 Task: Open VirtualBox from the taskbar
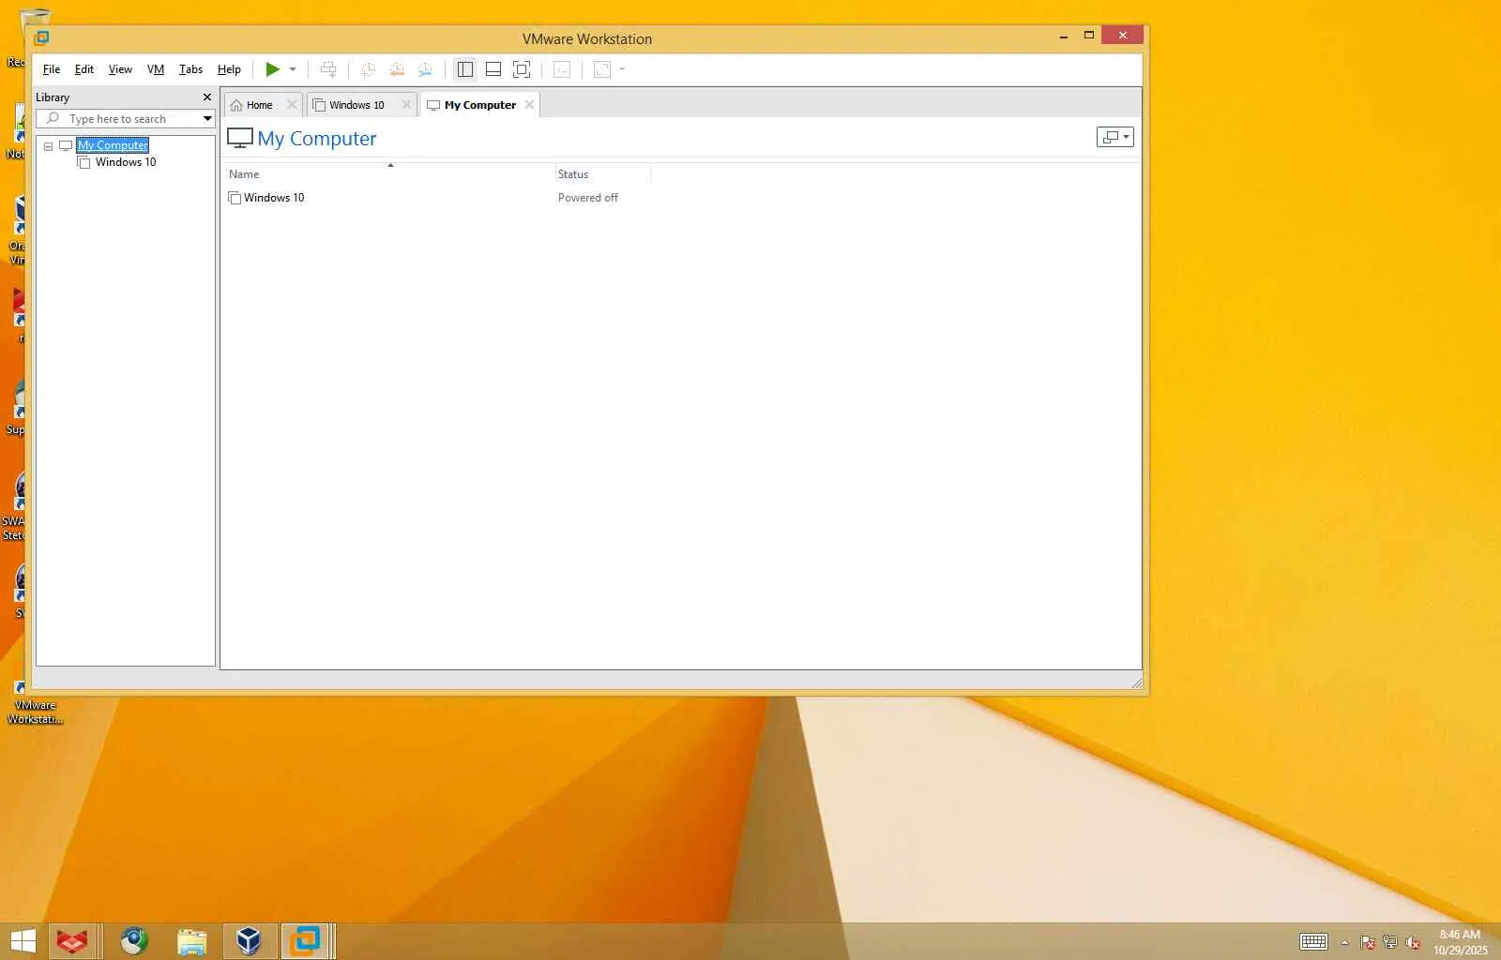249,941
